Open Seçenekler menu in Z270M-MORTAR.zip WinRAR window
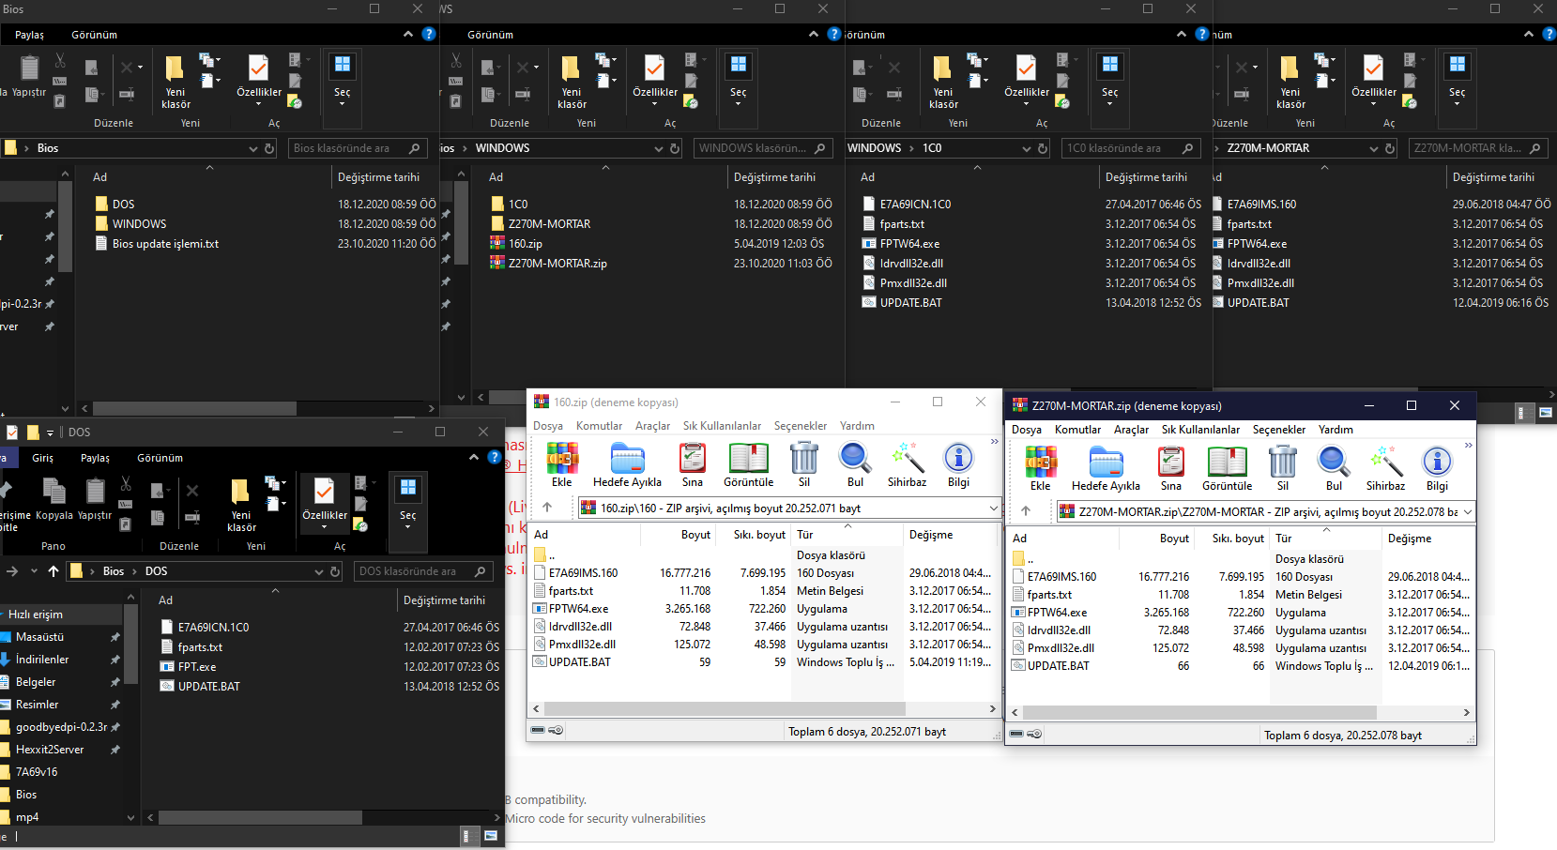 coord(1278,430)
